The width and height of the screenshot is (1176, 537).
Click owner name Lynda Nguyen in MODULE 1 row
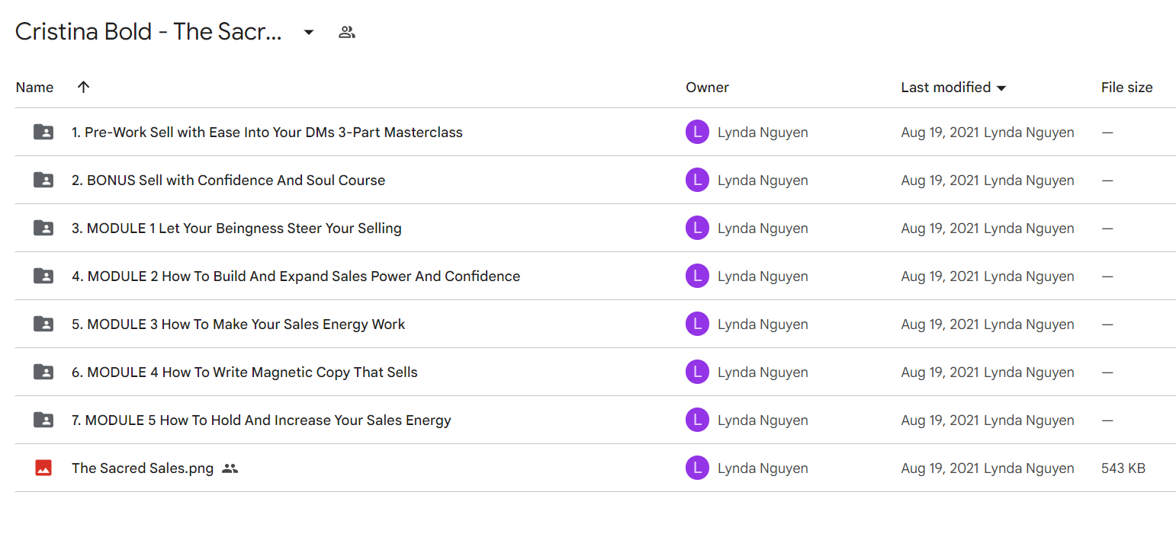(x=763, y=229)
